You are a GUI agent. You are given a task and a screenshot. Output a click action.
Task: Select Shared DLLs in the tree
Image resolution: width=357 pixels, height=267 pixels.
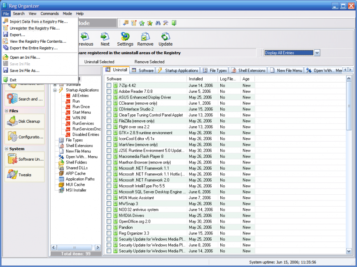(77, 168)
